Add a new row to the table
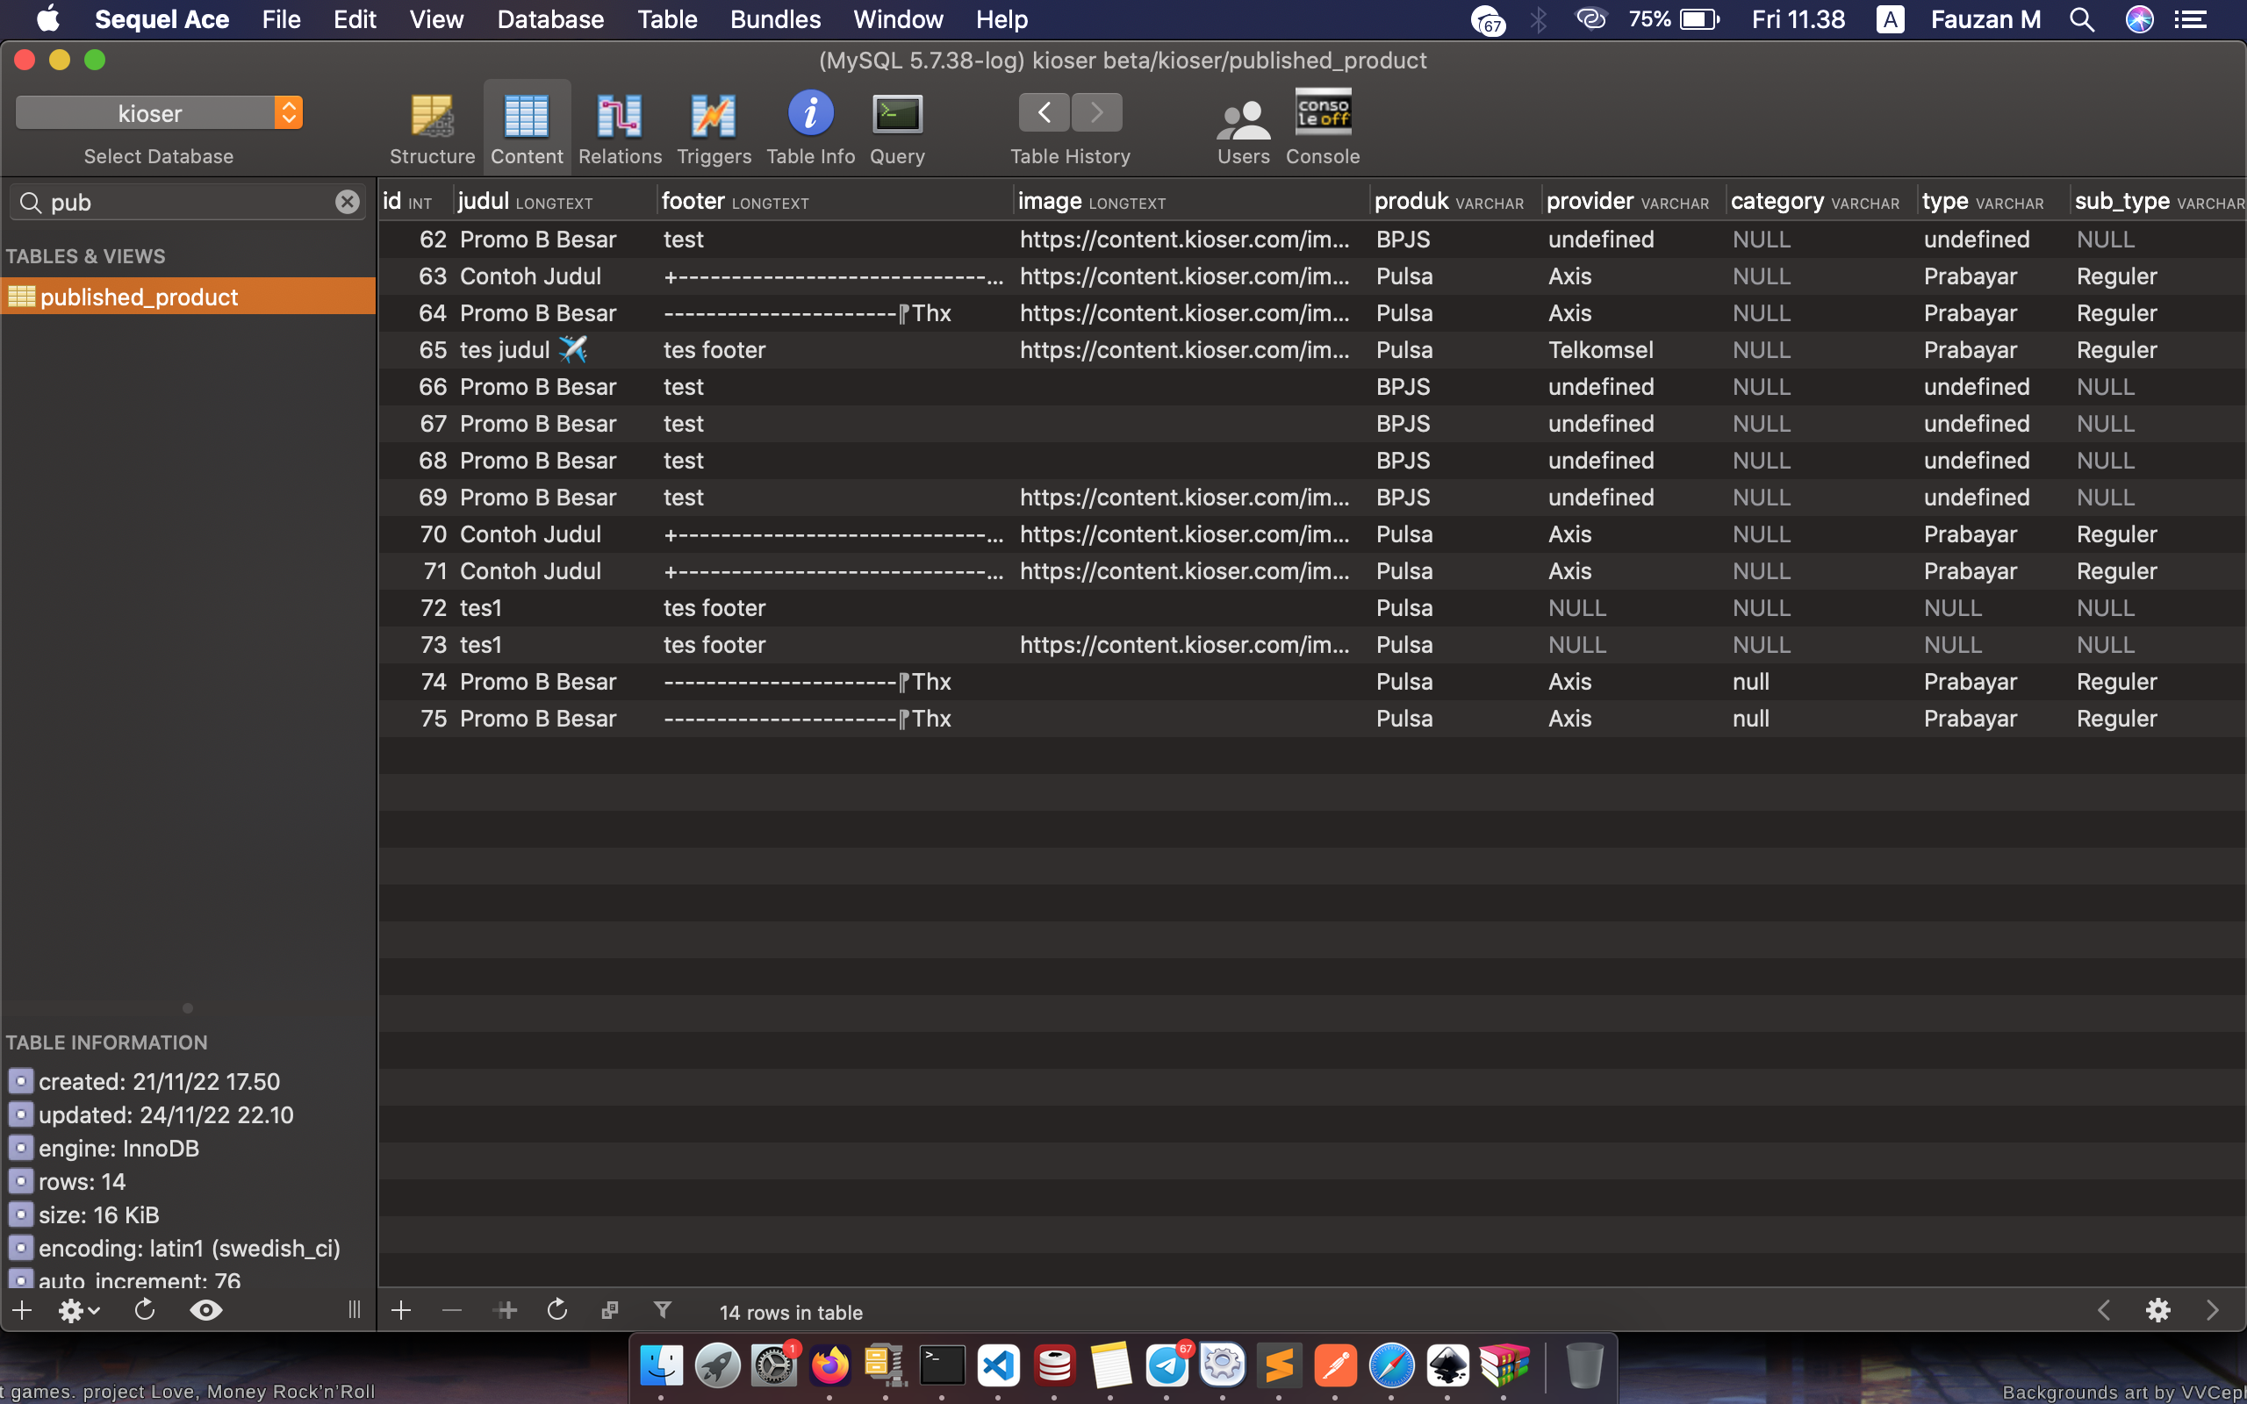Image resolution: width=2247 pixels, height=1404 pixels. [x=401, y=1310]
